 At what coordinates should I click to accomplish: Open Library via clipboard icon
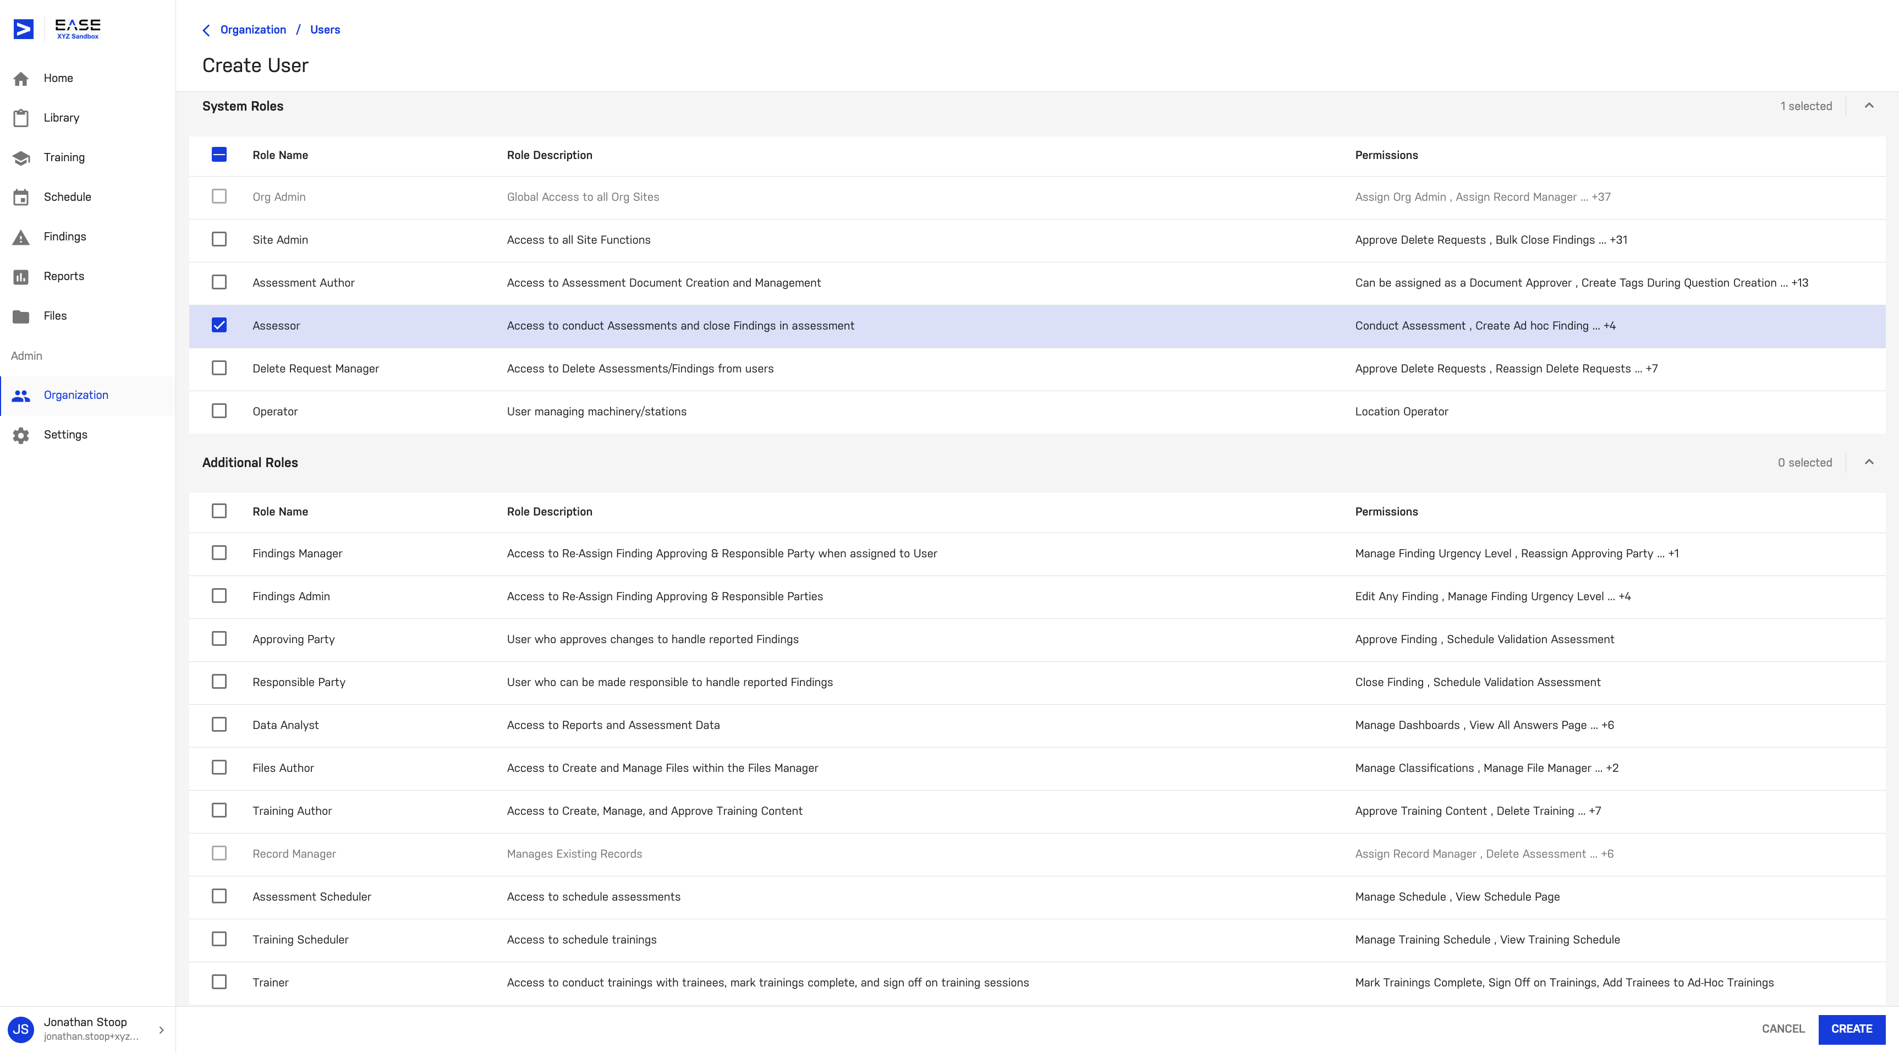[x=21, y=118]
